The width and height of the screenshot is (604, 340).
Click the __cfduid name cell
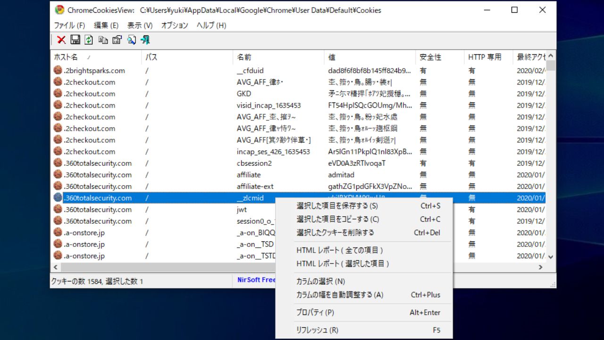point(250,71)
